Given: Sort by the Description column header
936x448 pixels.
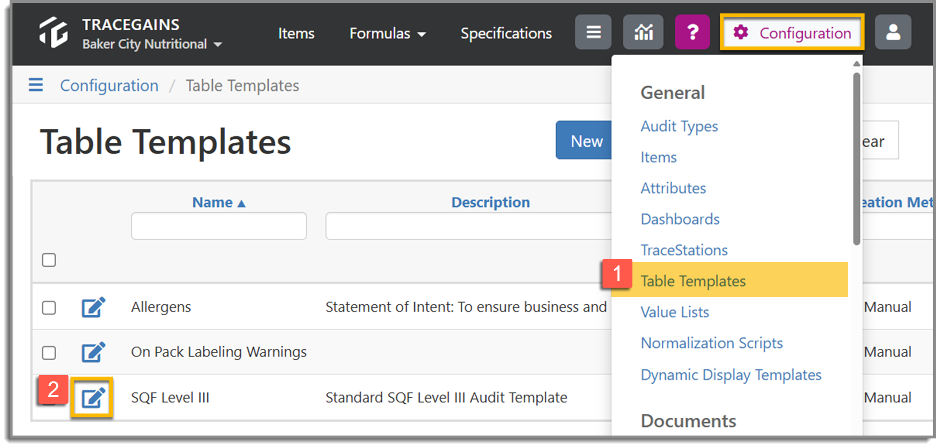Looking at the screenshot, I should pyautogui.click(x=490, y=202).
